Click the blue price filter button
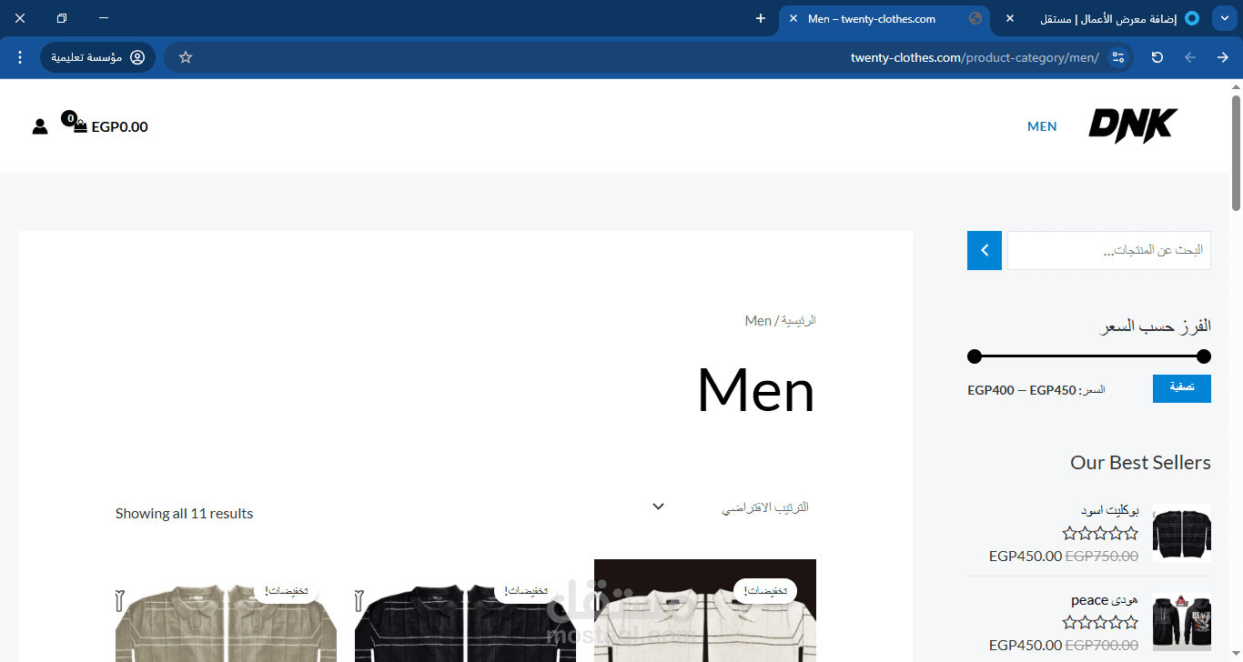The width and height of the screenshot is (1243, 662). tap(1182, 388)
